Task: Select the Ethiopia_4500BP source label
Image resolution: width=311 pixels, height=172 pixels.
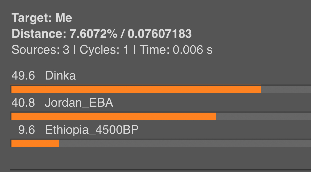Action: point(92,130)
